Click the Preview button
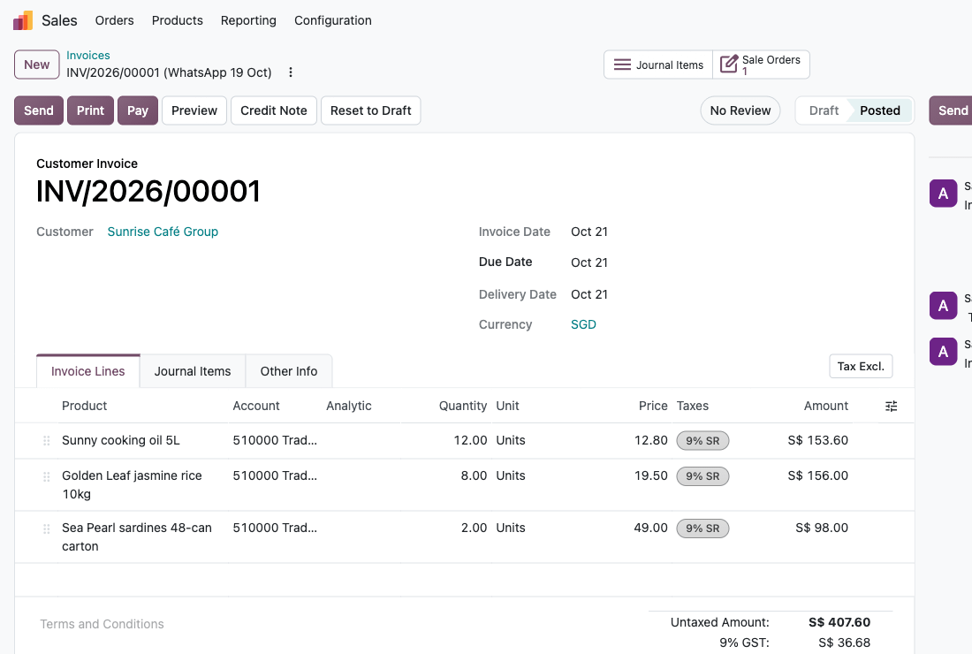The height and width of the screenshot is (654, 972). pyautogui.click(x=194, y=110)
